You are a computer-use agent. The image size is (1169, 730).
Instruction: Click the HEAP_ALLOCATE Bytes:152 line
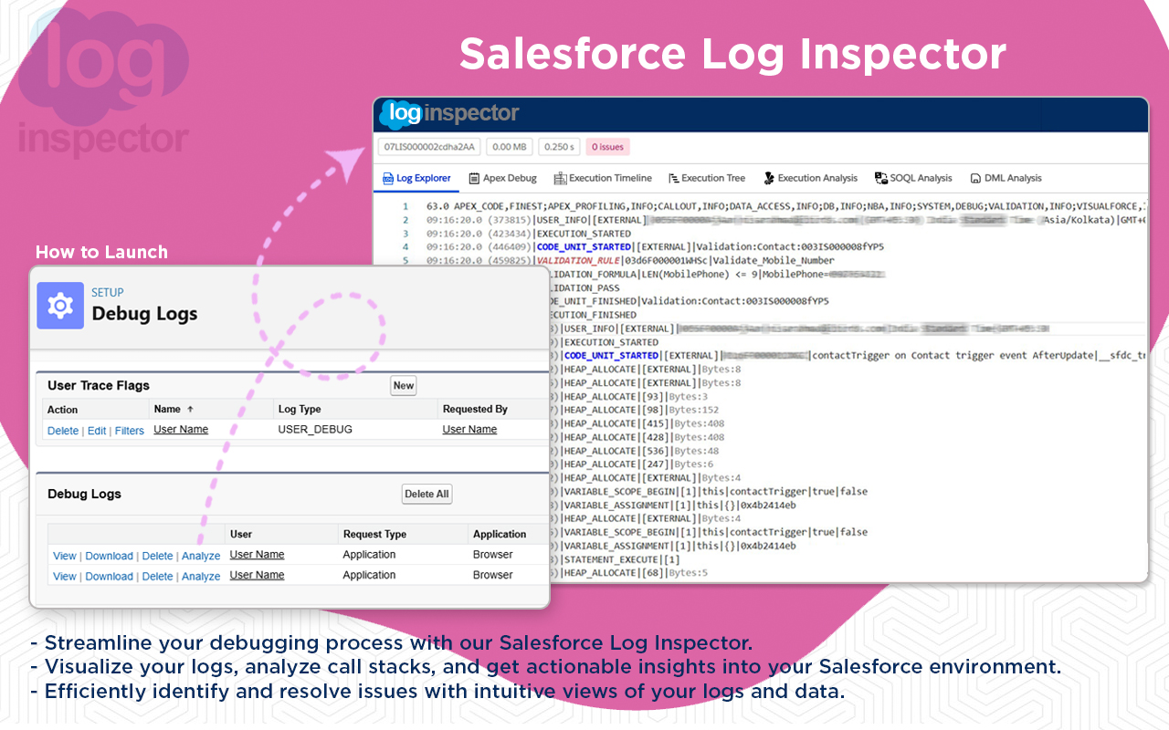click(635, 410)
